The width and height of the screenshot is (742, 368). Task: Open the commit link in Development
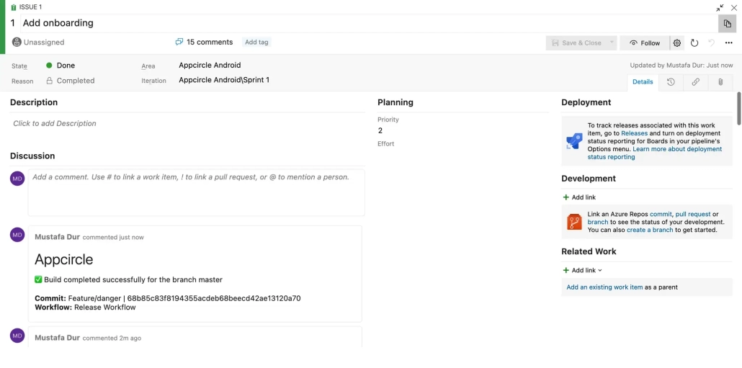pyautogui.click(x=661, y=214)
